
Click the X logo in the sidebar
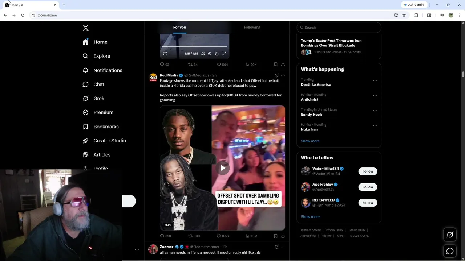click(86, 28)
